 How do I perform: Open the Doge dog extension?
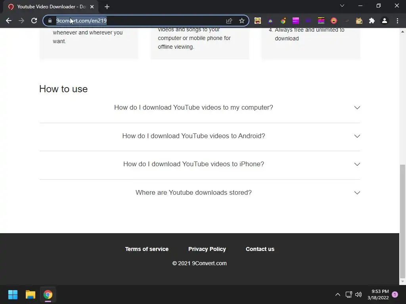[x=359, y=21]
